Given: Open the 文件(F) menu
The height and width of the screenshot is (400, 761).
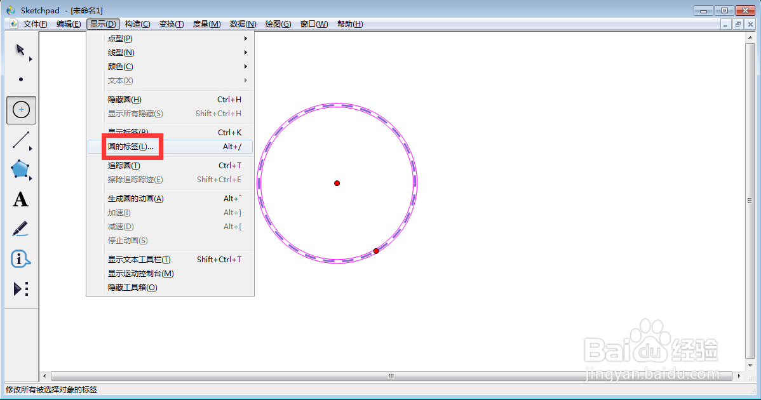Looking at the screenshot, I should (x=36, y=23).
